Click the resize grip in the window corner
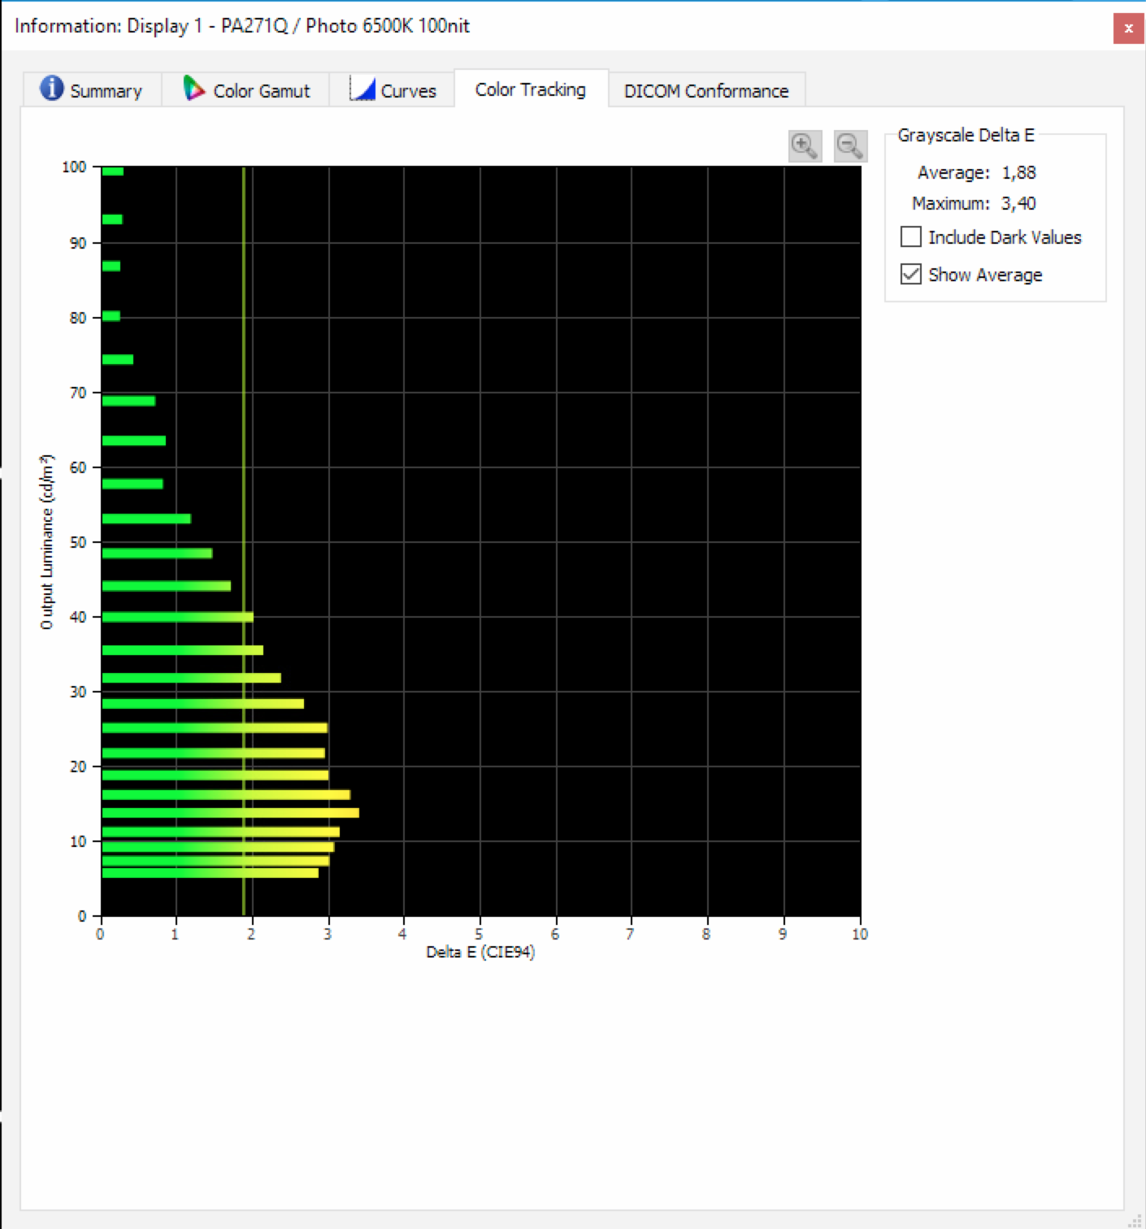 tap(1136, 1221)
